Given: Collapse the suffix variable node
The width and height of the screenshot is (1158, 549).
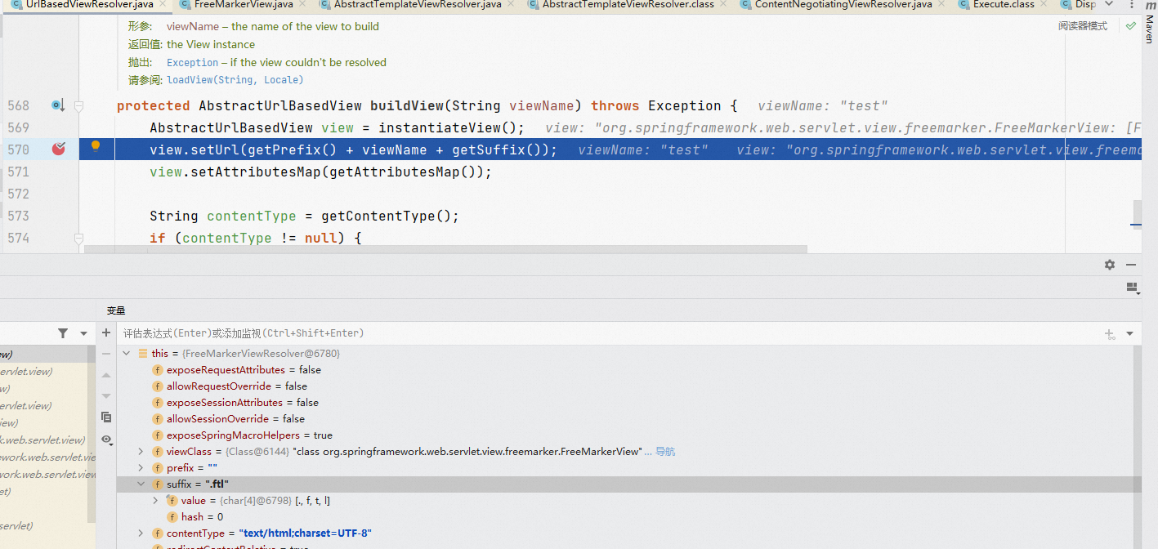Looking at the screenshot, I should (141, 484).
